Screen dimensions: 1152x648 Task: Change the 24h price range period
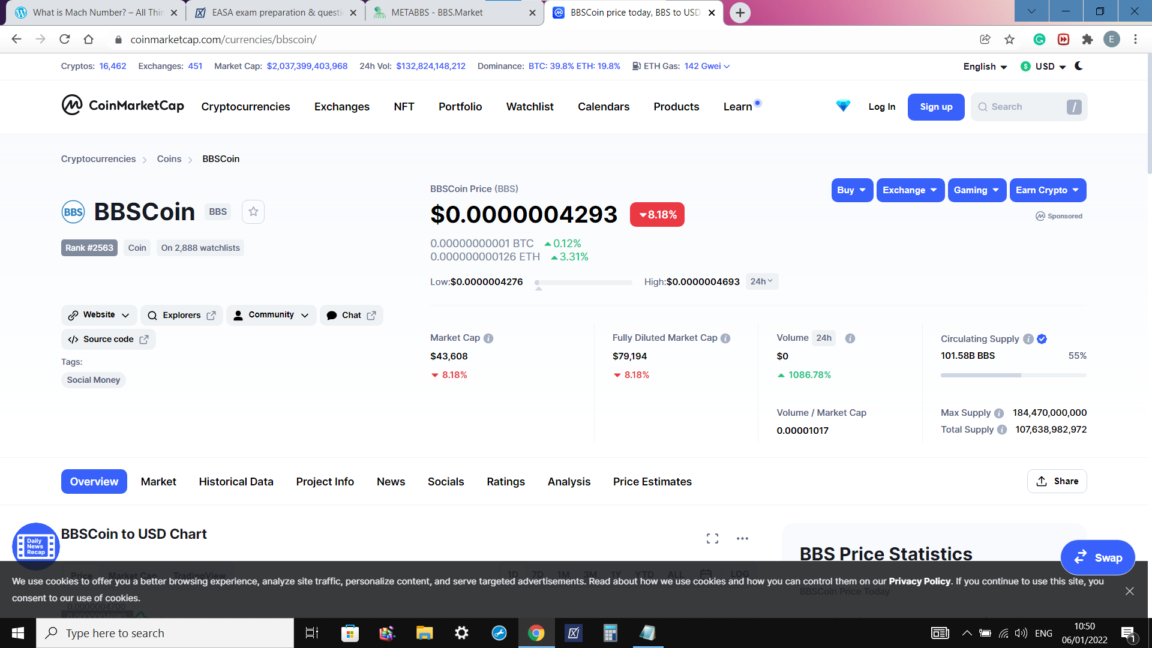pos(761,281)
